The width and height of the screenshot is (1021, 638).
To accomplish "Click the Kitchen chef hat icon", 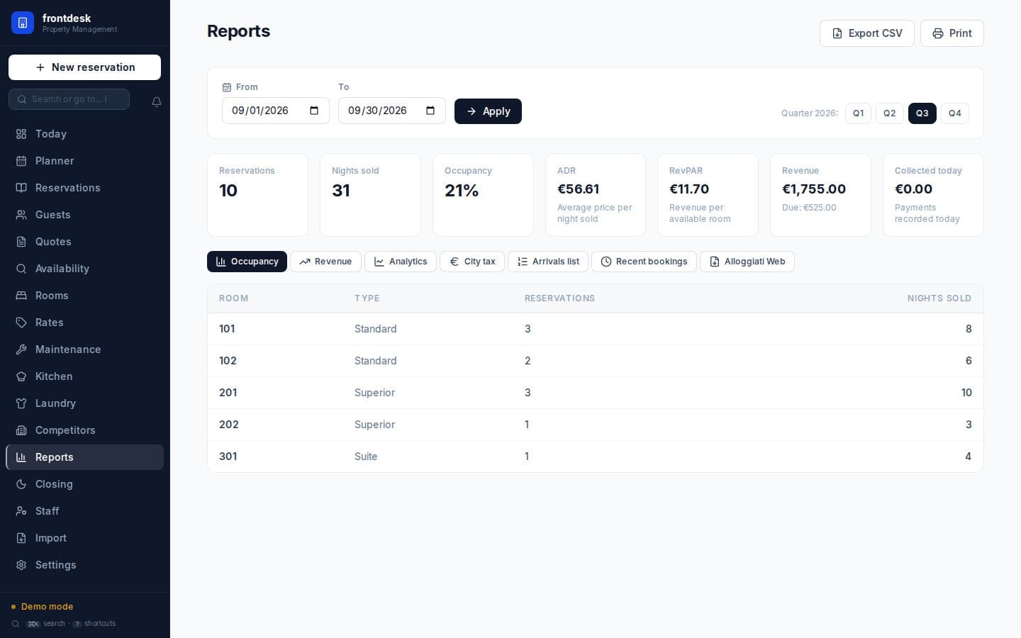I will [21, 376].
